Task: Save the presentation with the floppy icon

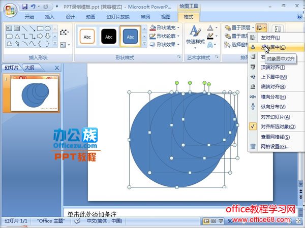Action: click(25, 7)
